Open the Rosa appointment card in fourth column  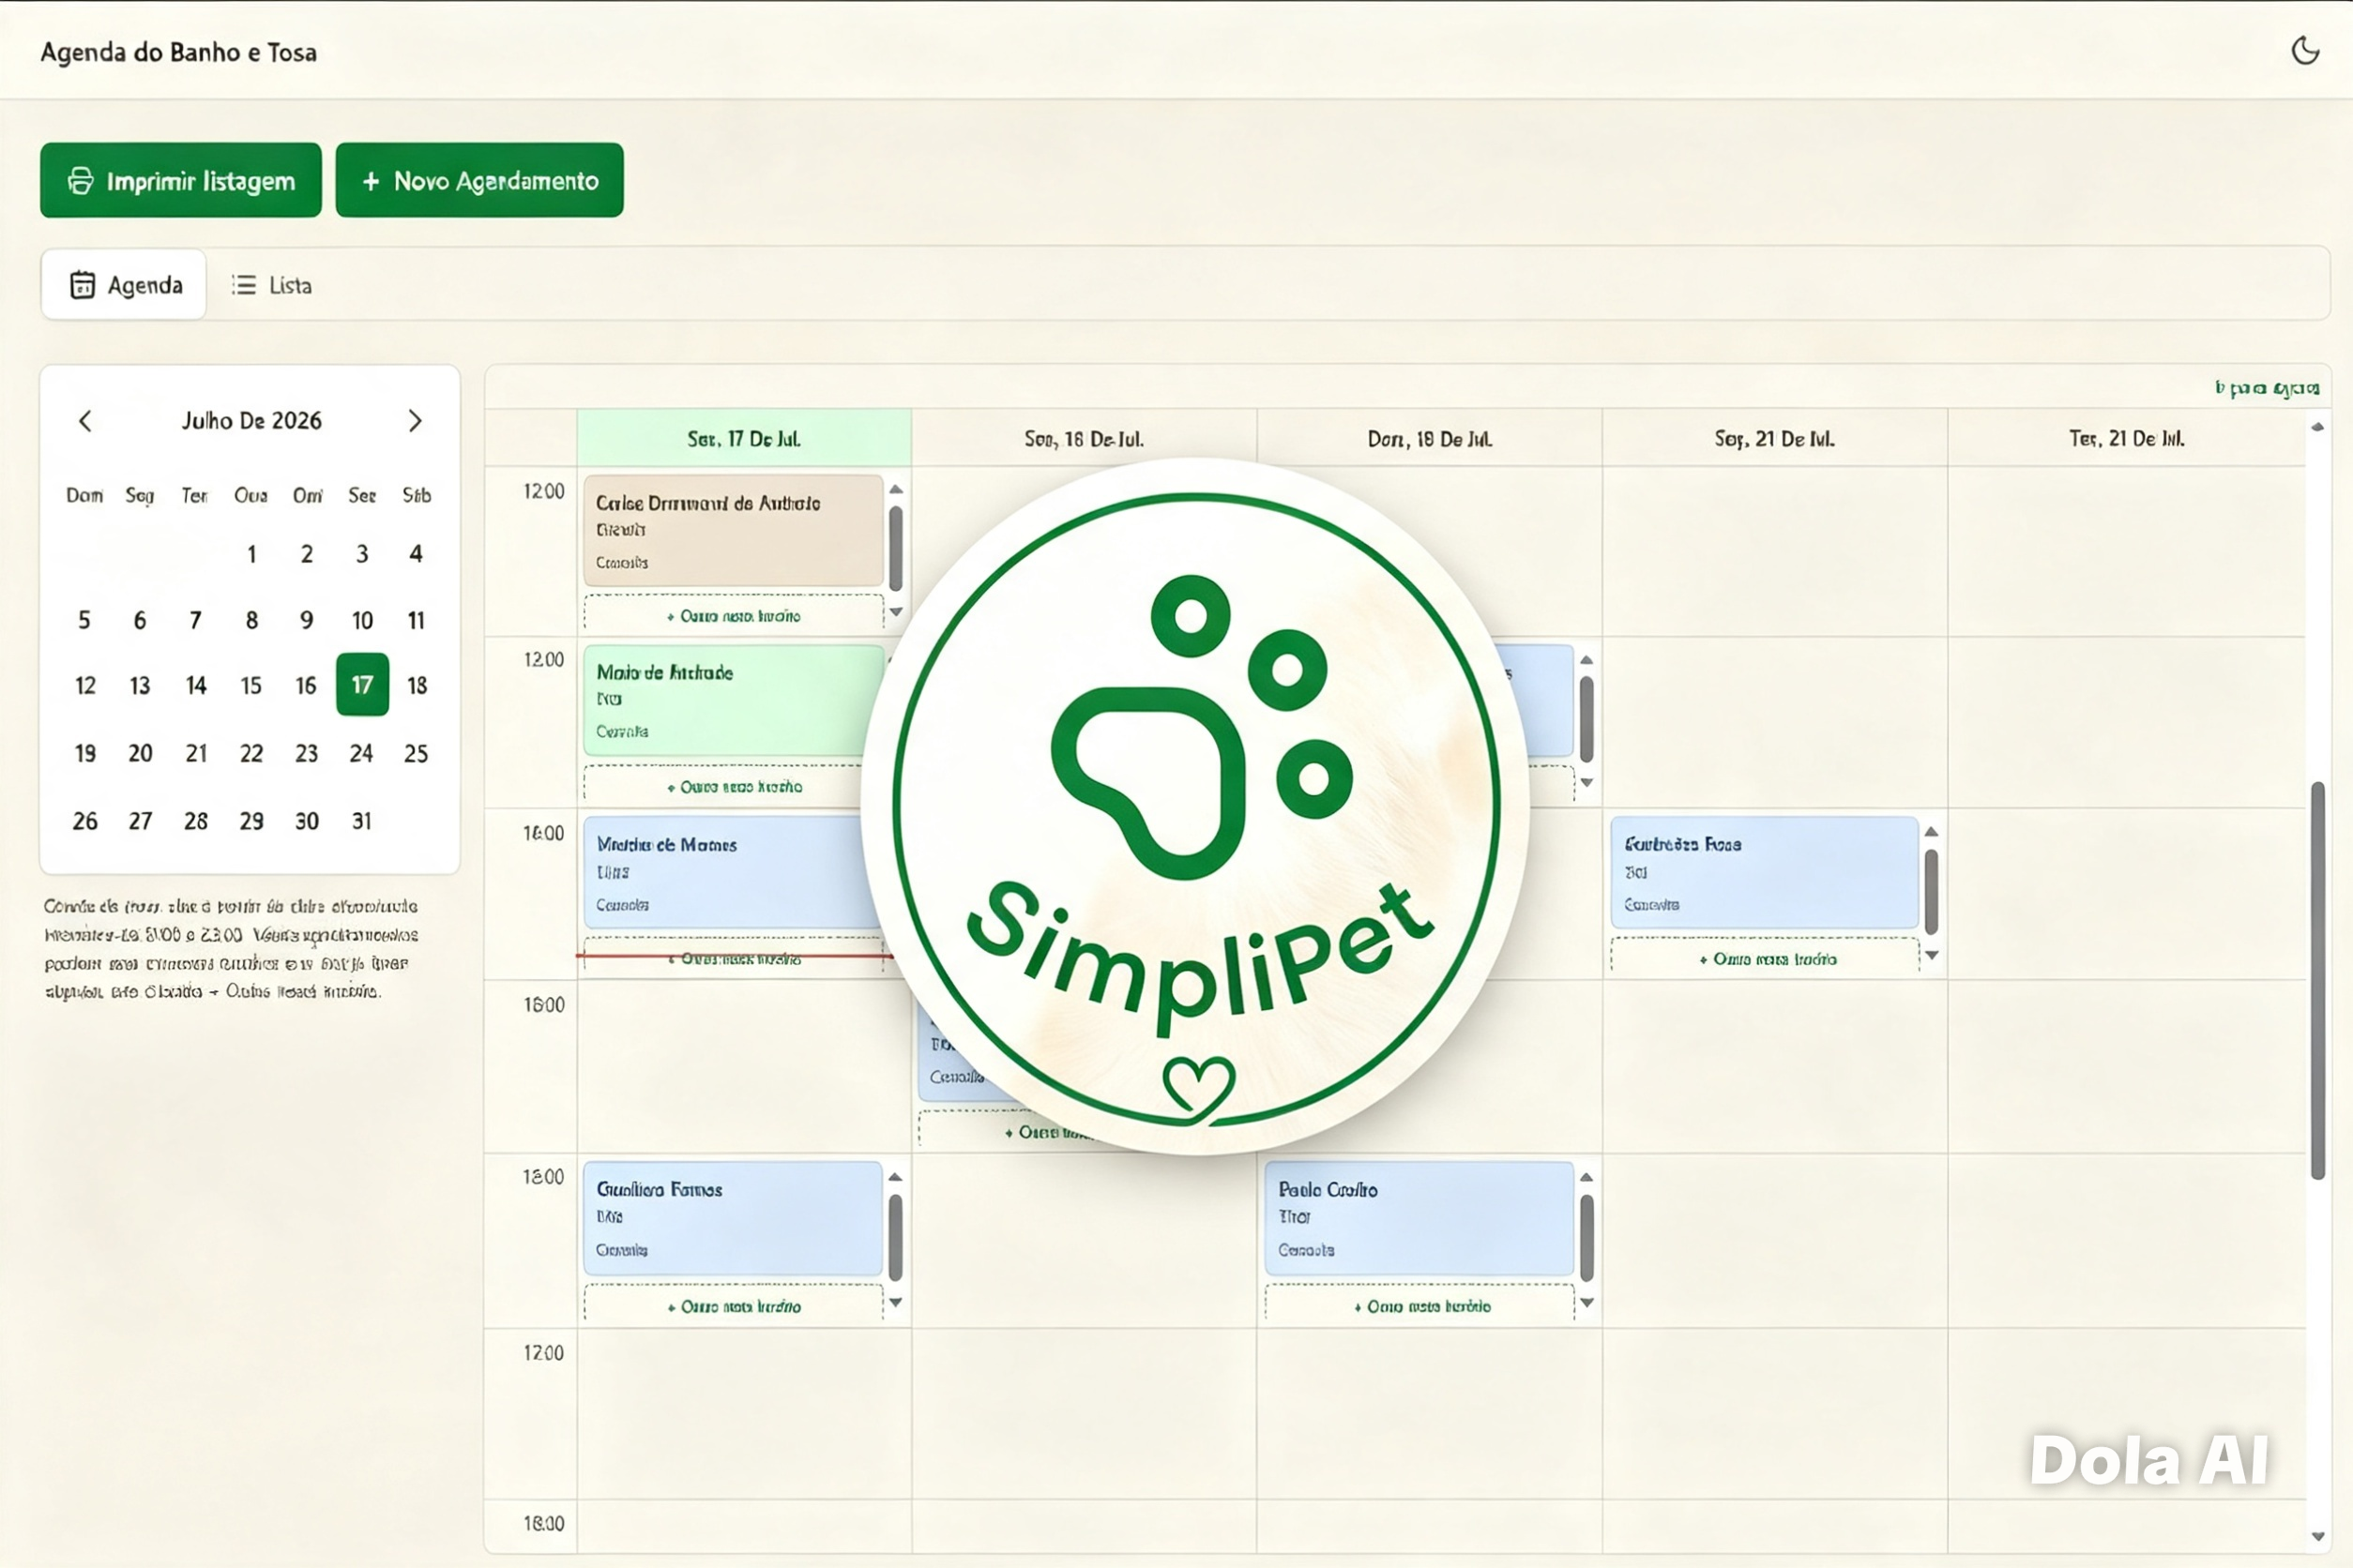1765,872
